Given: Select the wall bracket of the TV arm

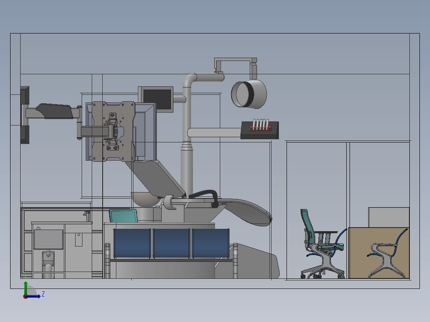Looking at the screenshot, I should pos(25,115).
